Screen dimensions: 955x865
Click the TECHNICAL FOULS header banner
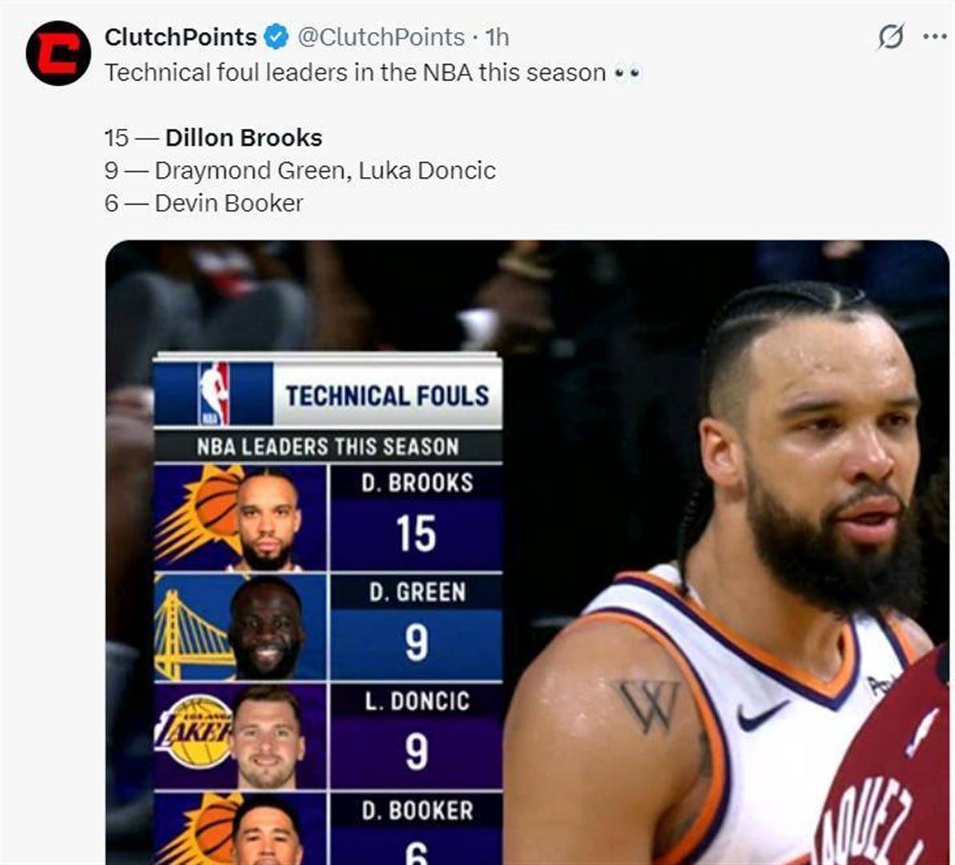coord(387,396)
